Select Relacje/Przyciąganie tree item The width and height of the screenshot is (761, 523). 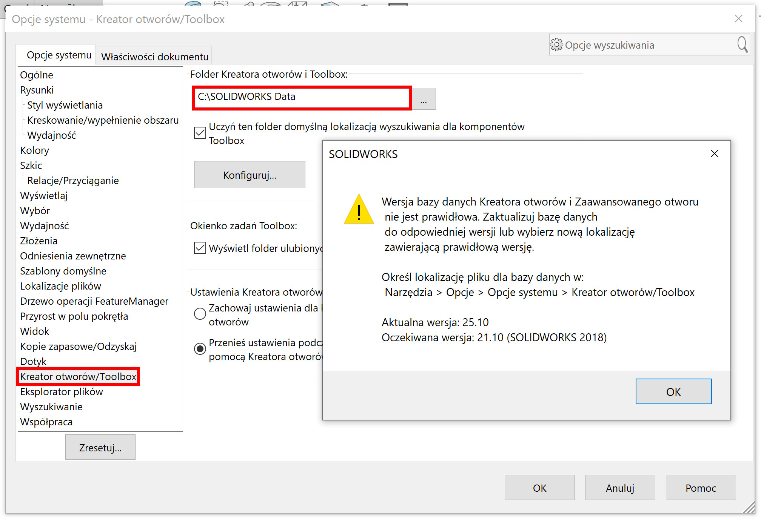73,181
